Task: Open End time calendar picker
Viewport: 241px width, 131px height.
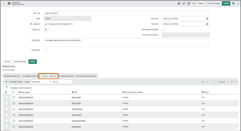Action: click(207, 24)
